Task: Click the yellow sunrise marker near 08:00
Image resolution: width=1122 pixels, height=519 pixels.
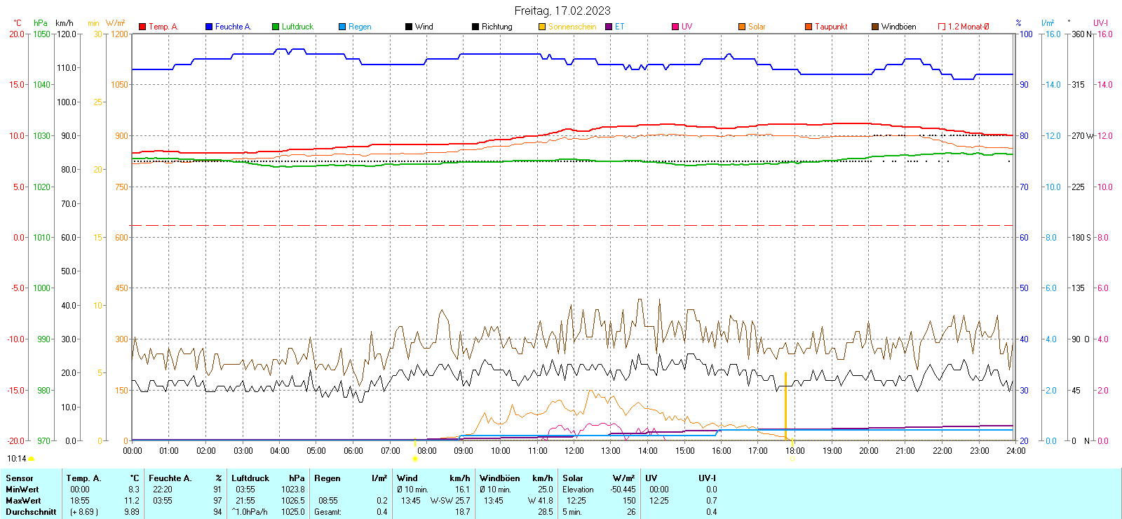Action: 415,459
